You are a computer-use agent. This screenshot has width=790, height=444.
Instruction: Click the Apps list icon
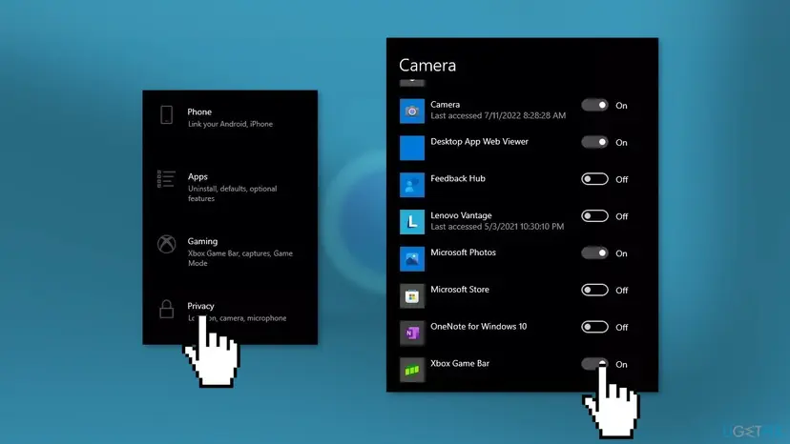click(x=166, y=179)
